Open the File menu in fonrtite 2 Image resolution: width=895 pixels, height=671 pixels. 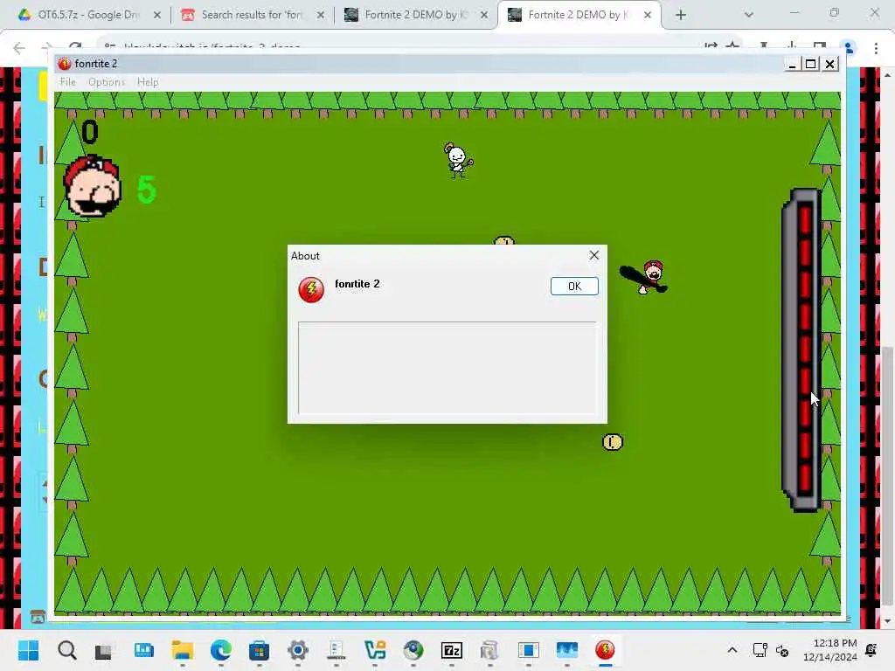pyautogui.click(x=67, y=82)
